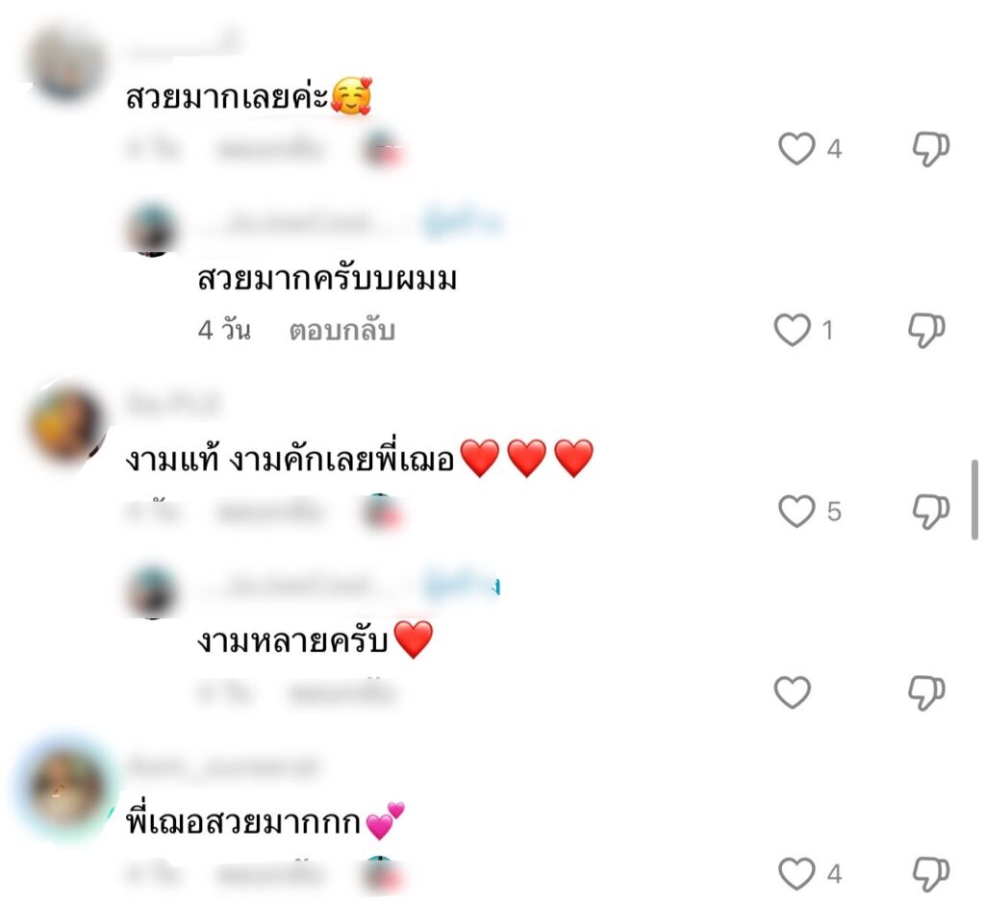Dislike the สวยมากเลยค่ะ comment
The height and width of the screenshot is (902, 985).
click(x=930, y=149)
